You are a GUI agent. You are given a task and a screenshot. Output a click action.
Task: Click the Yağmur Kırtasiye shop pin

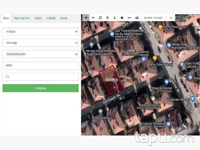168,124
